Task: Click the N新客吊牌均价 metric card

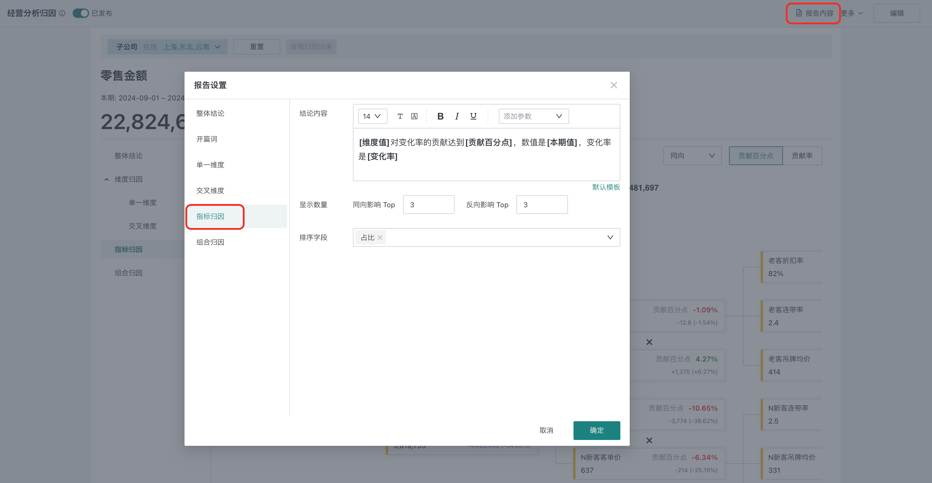Action: pos(791,464)
